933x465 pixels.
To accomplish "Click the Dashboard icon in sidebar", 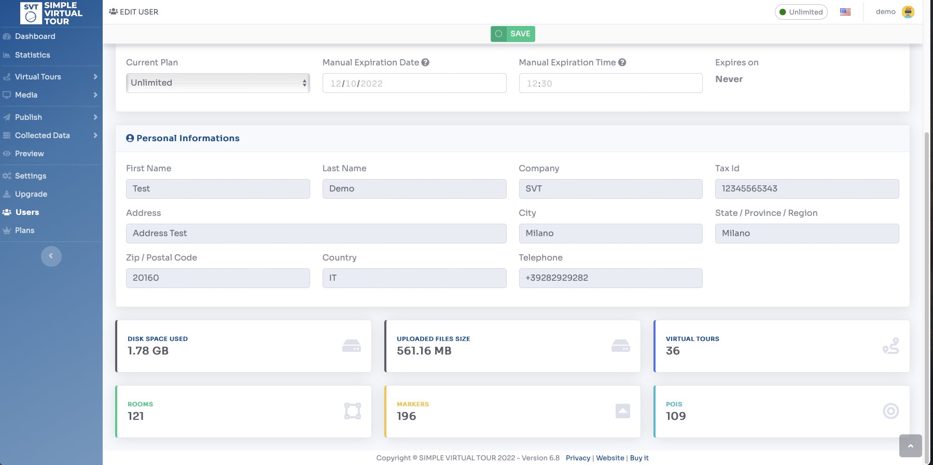I will [7, 36].
